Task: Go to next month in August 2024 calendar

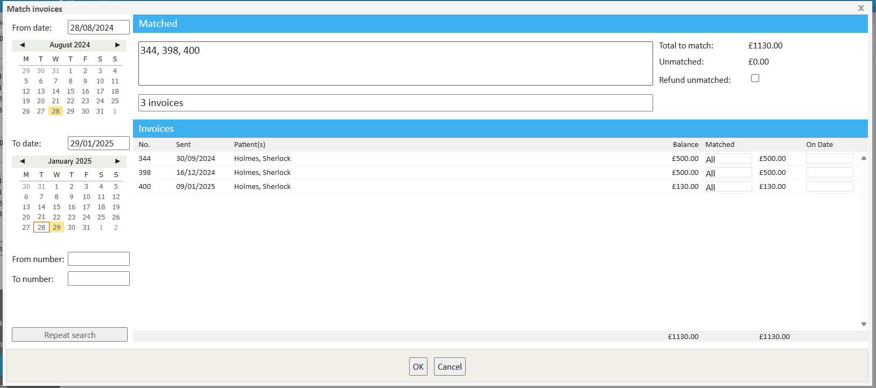Action: 117,45
